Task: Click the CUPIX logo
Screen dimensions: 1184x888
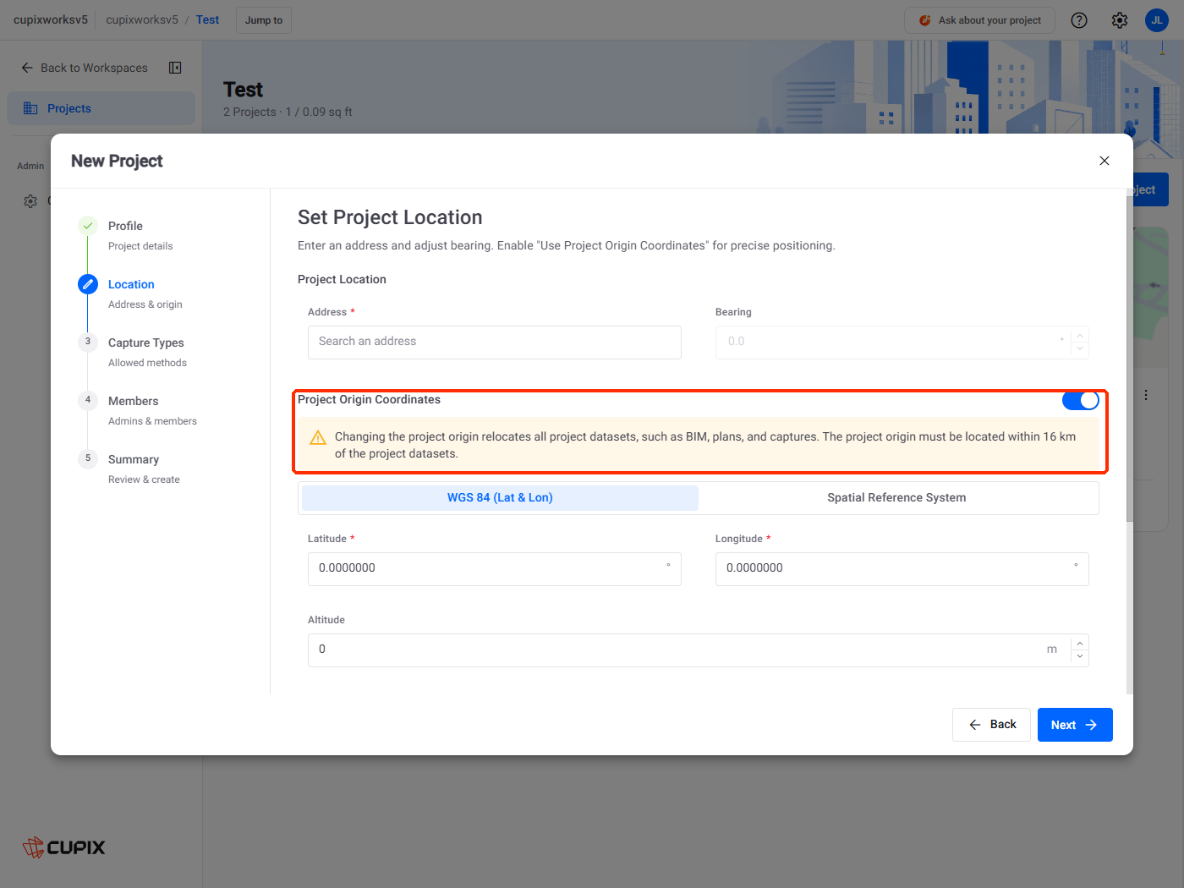Action: coord(63,847)
